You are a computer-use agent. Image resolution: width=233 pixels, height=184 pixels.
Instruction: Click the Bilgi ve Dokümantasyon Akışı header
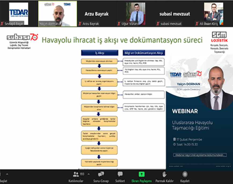point(144,53)
